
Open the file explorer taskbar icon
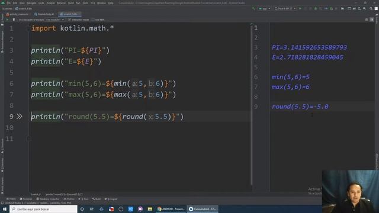tap(150, 209)
